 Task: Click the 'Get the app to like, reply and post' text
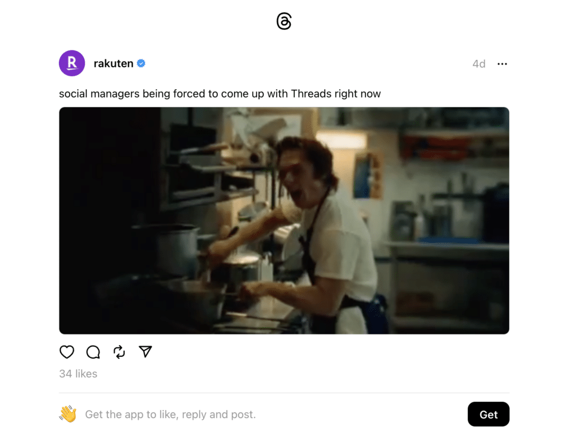[171, 414]
